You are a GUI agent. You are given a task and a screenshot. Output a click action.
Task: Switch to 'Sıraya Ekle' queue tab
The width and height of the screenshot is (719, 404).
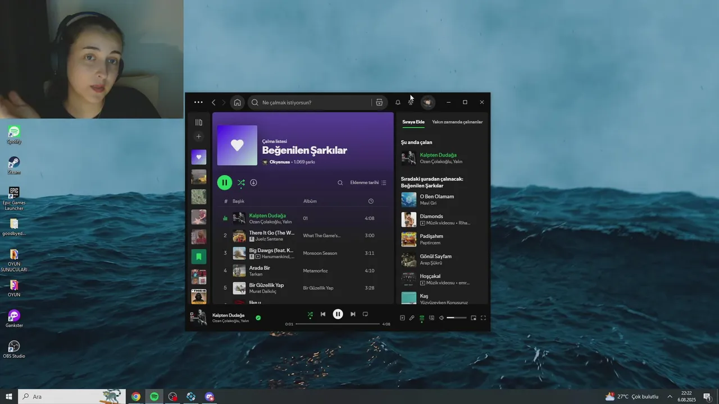[413, 122]
